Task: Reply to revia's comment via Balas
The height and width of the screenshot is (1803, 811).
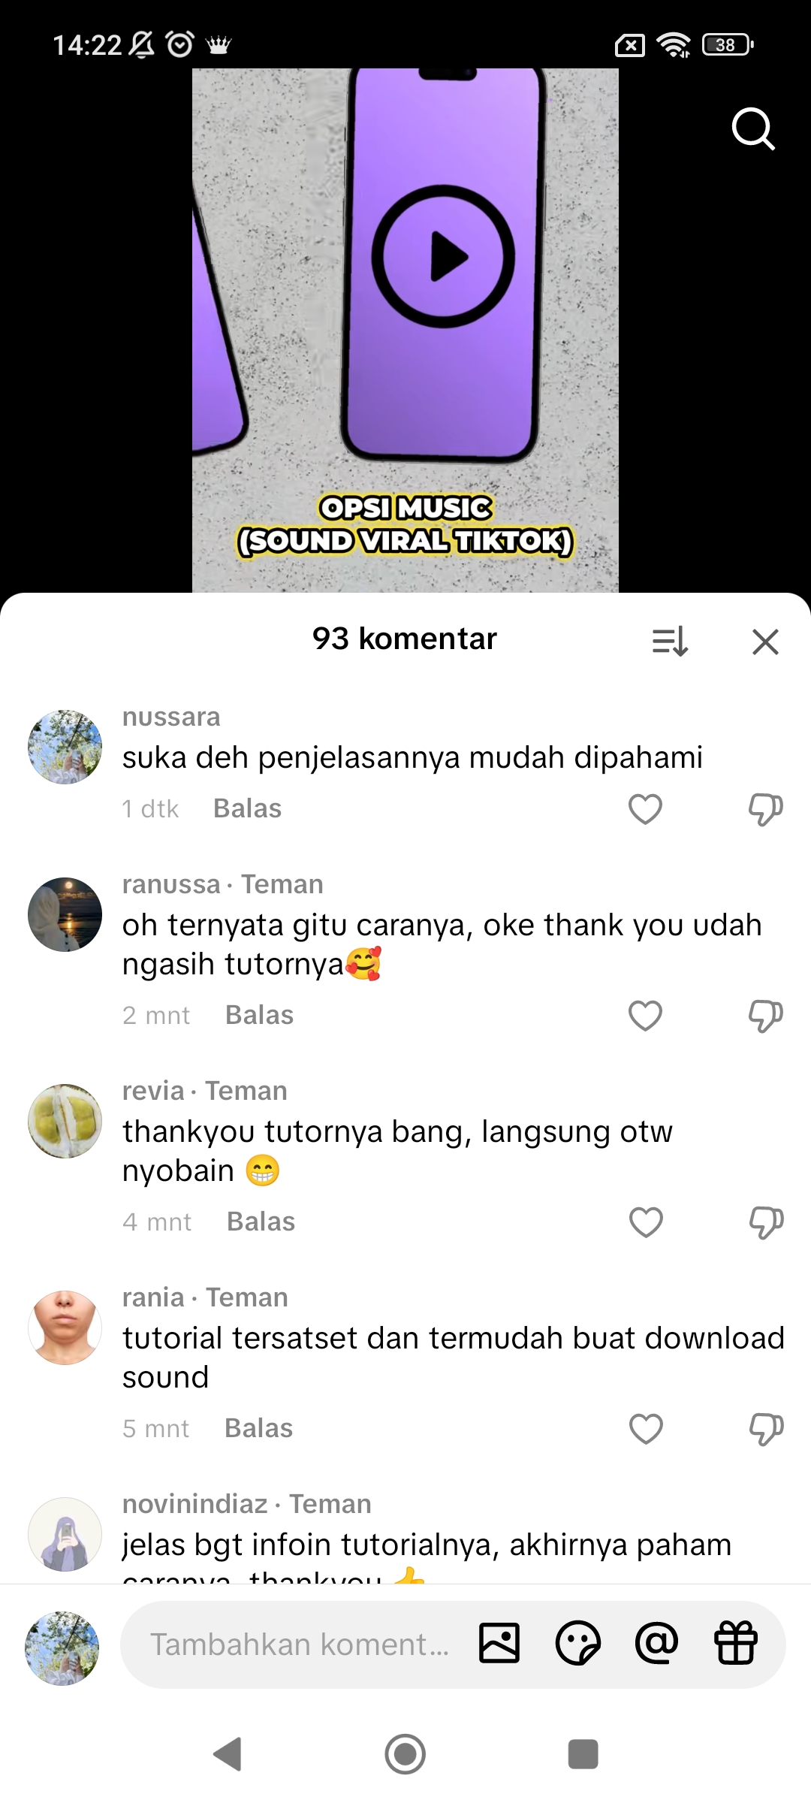Action: click(x=261, y=1222)
